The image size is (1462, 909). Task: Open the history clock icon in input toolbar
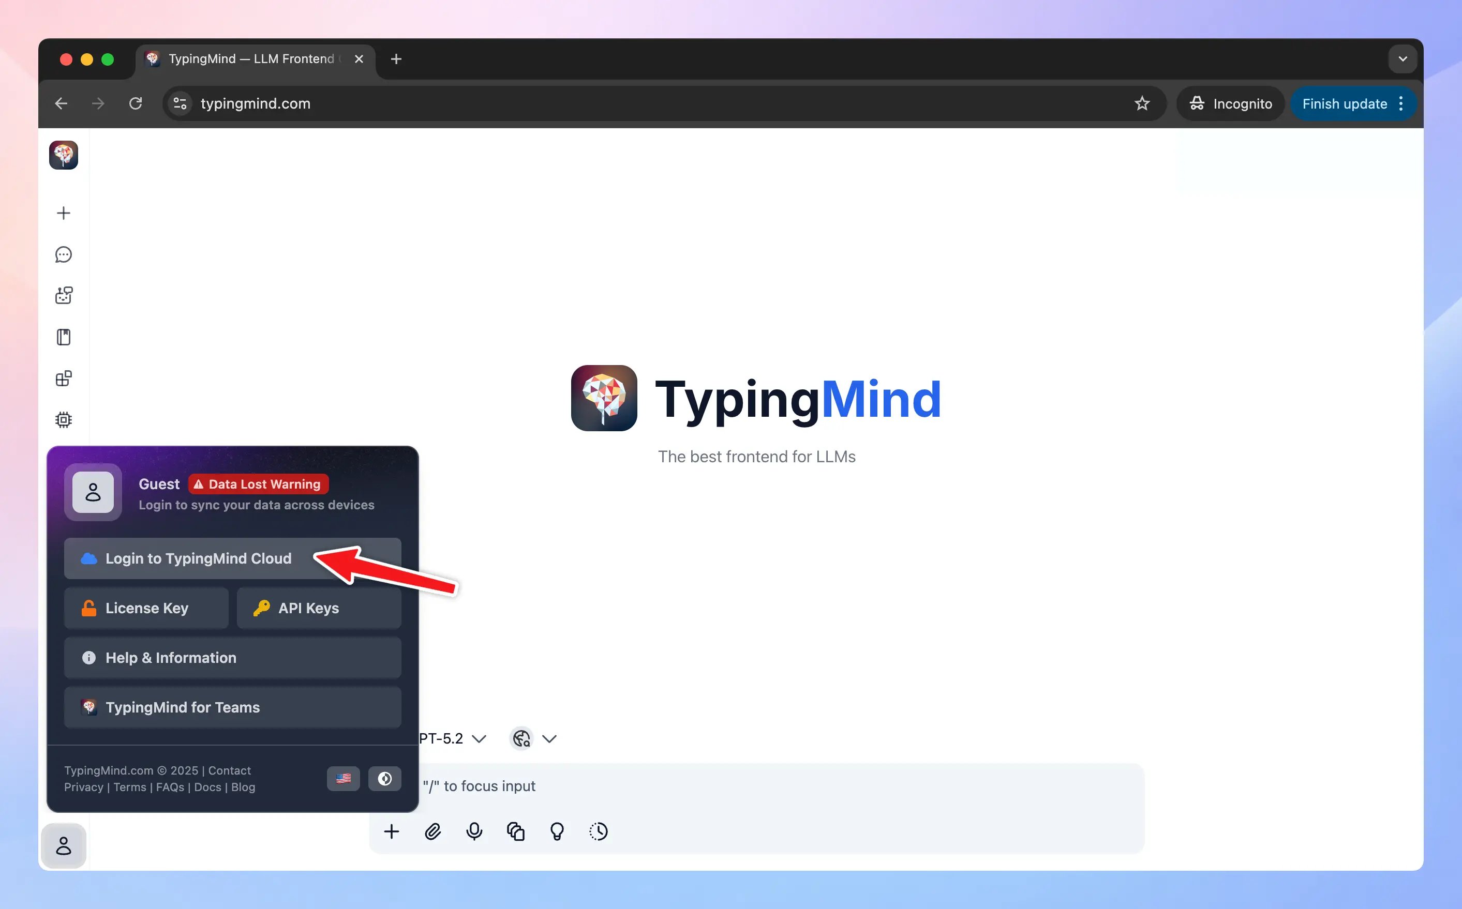(599, 831)
